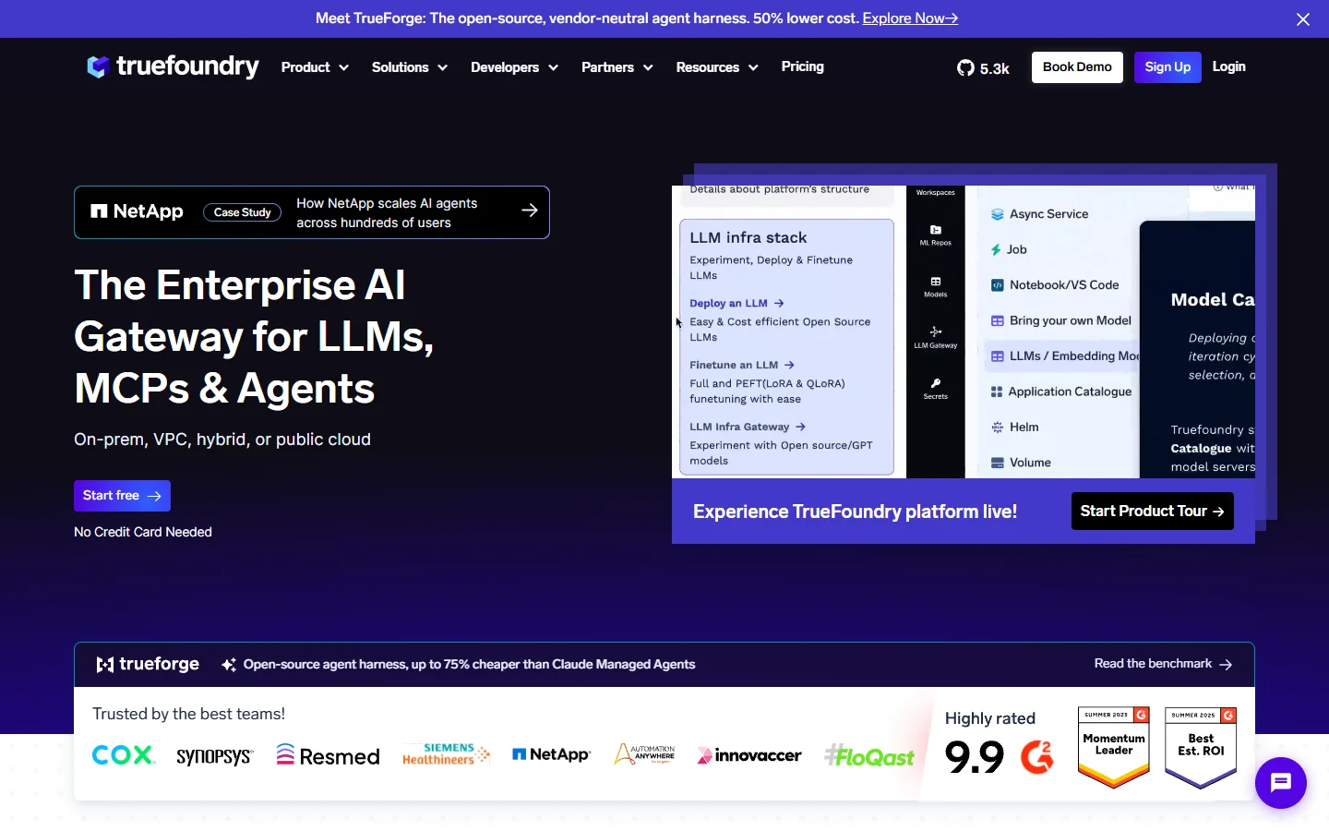Image resolution: width=1329 pixels, height=831 pixels.
Task: Click the Models sidebar icon
Action: coord(936,286)
